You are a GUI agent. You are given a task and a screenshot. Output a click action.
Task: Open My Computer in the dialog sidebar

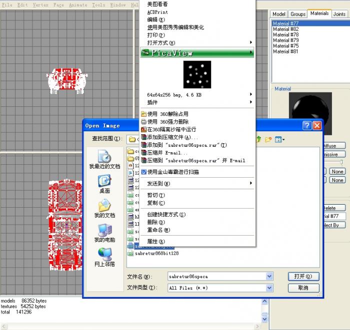[104, 230]
